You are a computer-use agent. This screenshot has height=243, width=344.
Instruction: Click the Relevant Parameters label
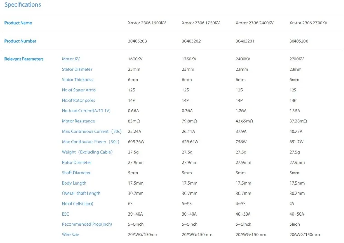[24, 59]
